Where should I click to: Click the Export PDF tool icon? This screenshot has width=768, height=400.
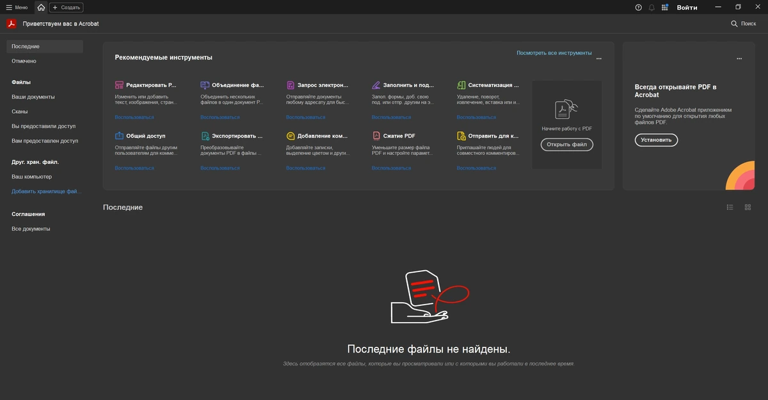tap(205, 136)
